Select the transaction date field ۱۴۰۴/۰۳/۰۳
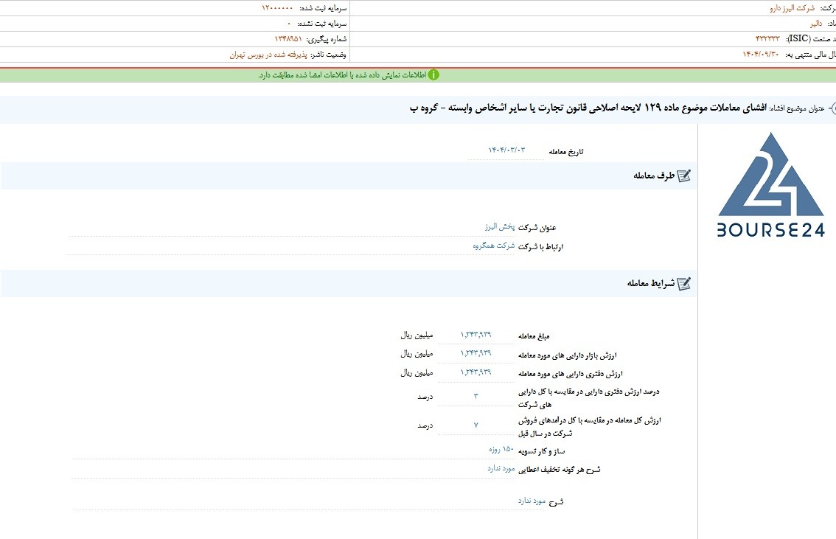The width and height of the screenshot is (836, 539). (x=506, y=150)
